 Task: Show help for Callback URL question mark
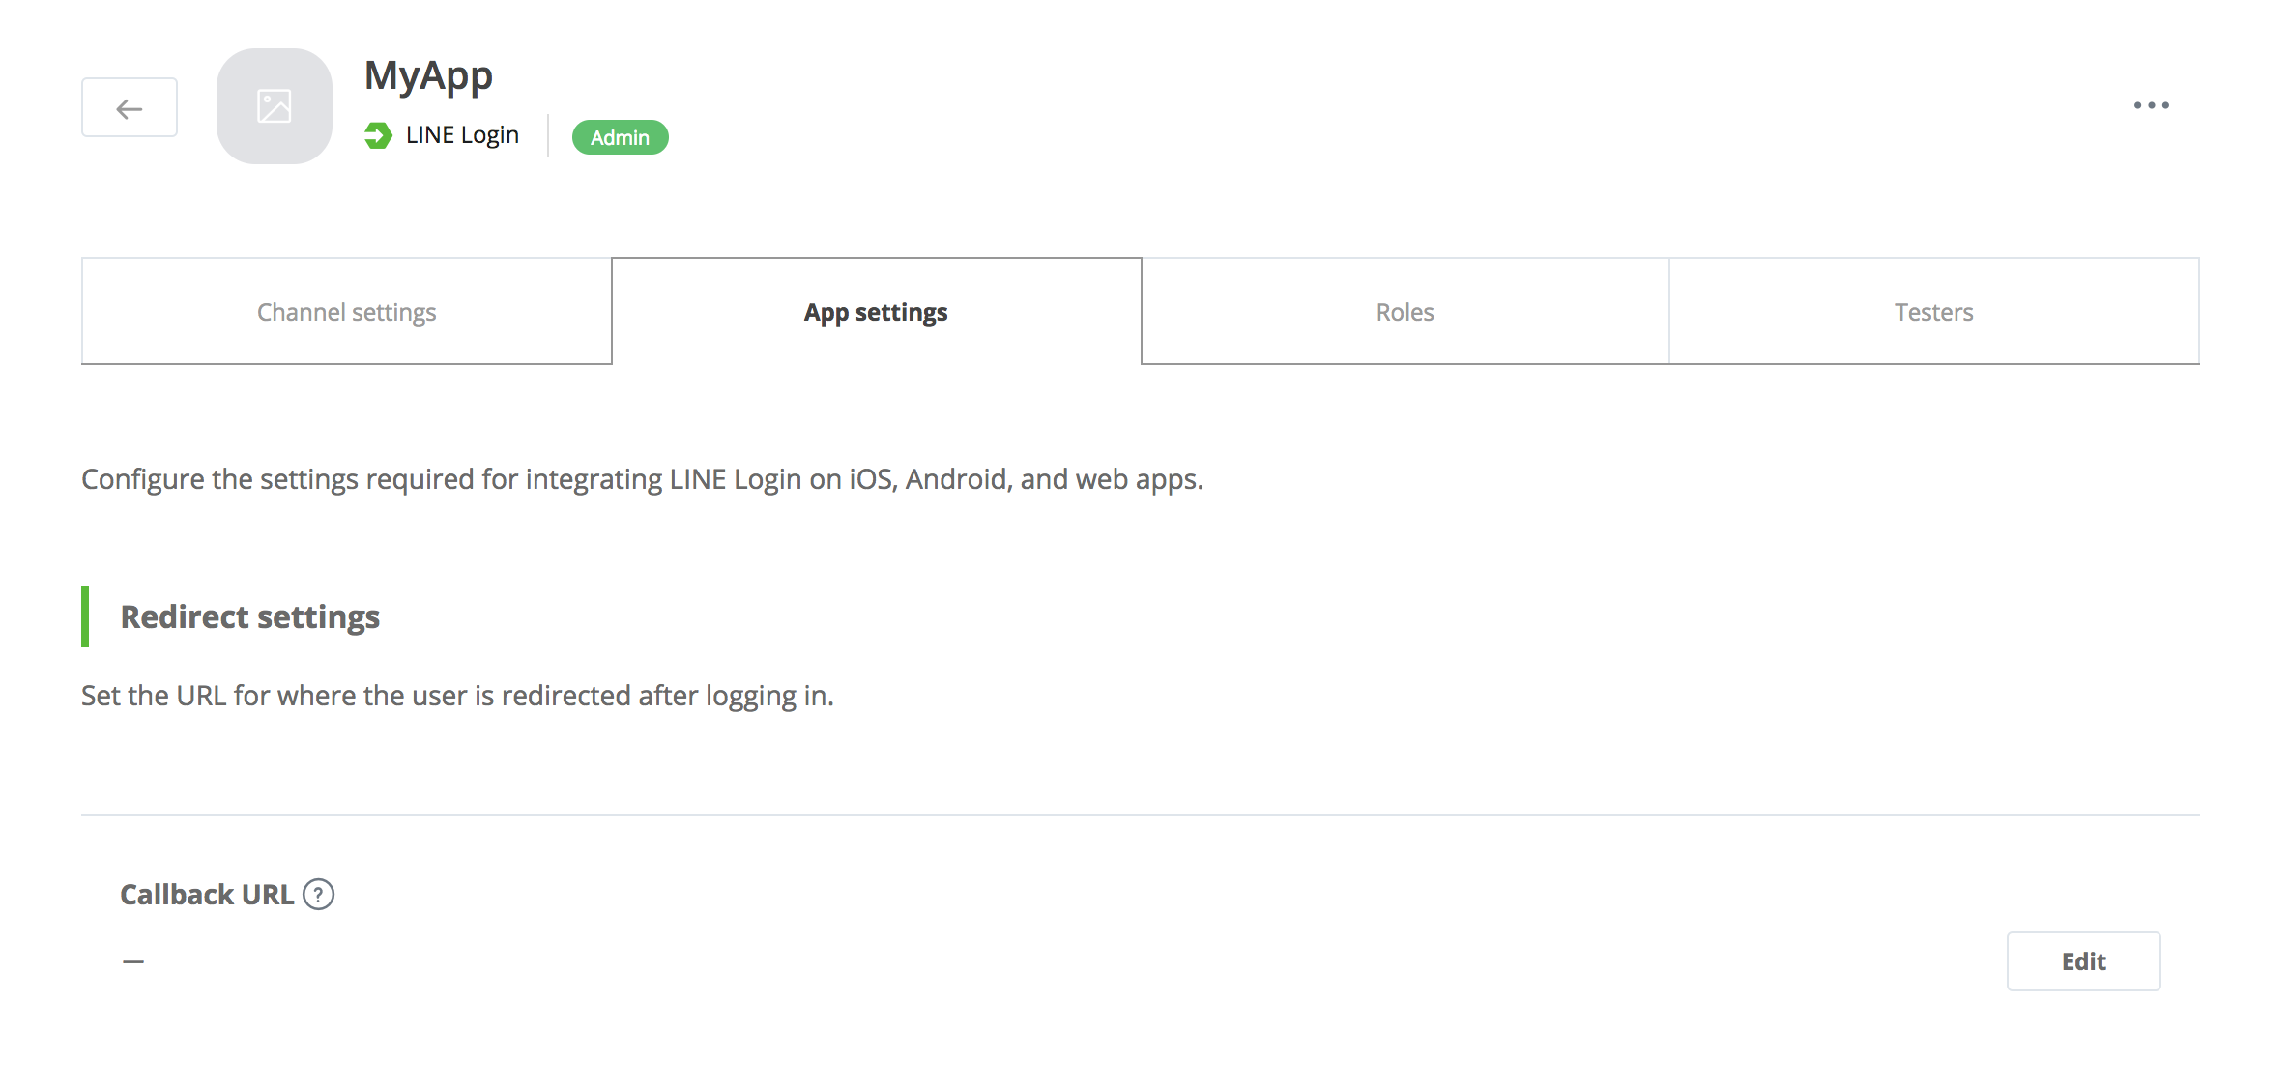(x=319, y=895)
